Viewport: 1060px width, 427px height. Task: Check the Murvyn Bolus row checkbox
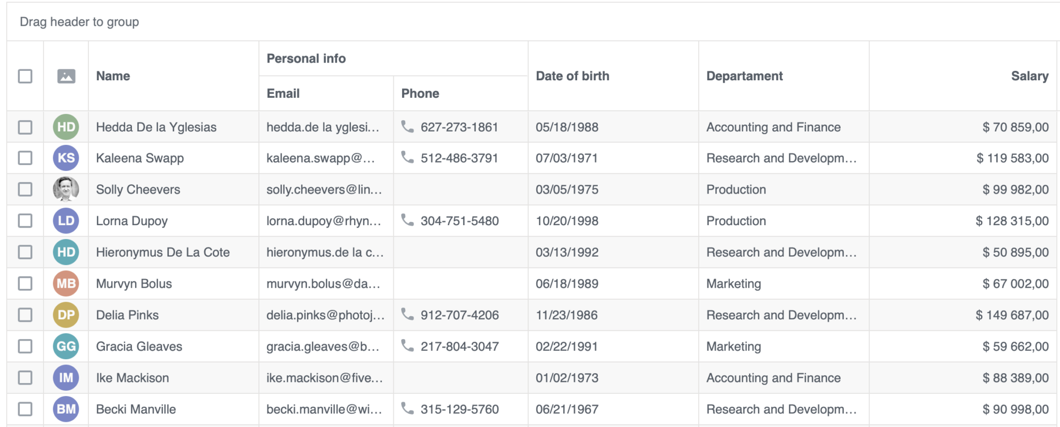(25, 284)
